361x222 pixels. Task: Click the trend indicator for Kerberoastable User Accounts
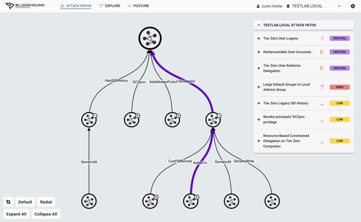click(x=322, y=52)
